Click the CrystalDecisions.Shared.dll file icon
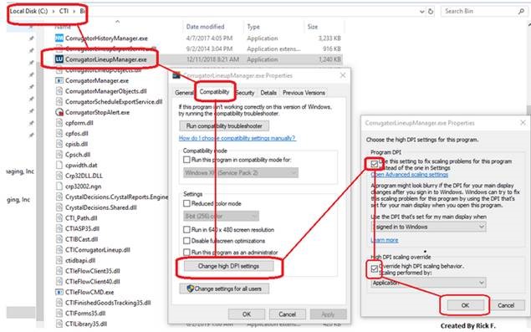 pos(59,207)
